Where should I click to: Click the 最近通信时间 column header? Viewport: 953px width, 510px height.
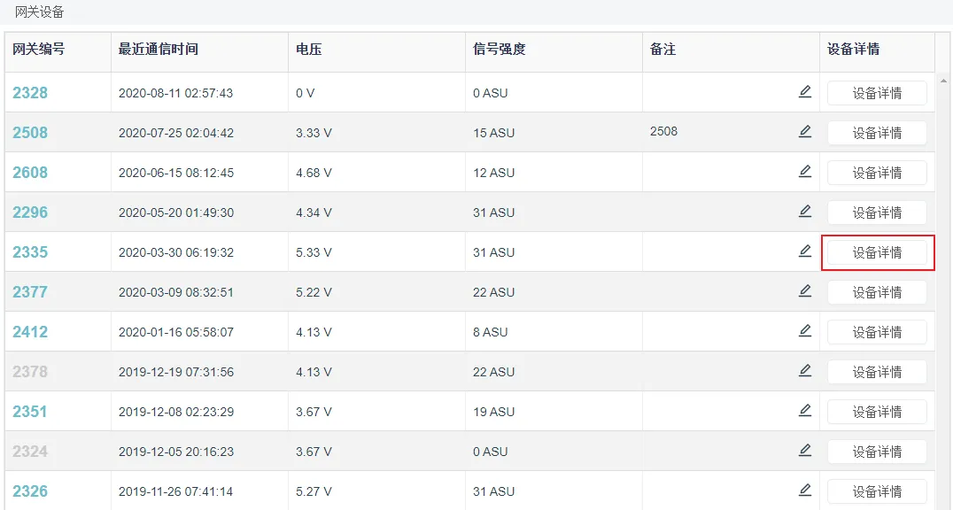158,50
